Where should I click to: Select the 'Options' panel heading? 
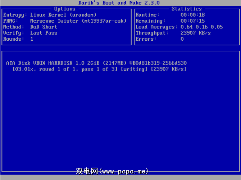65,9
